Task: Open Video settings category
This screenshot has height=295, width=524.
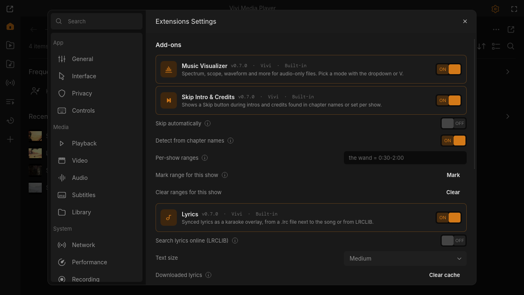Action: [97, 161]
